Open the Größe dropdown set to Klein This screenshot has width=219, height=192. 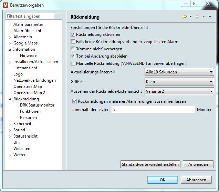coord(179,82)
